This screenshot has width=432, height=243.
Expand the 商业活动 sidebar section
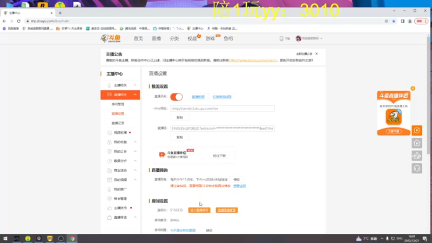[135, 170]
